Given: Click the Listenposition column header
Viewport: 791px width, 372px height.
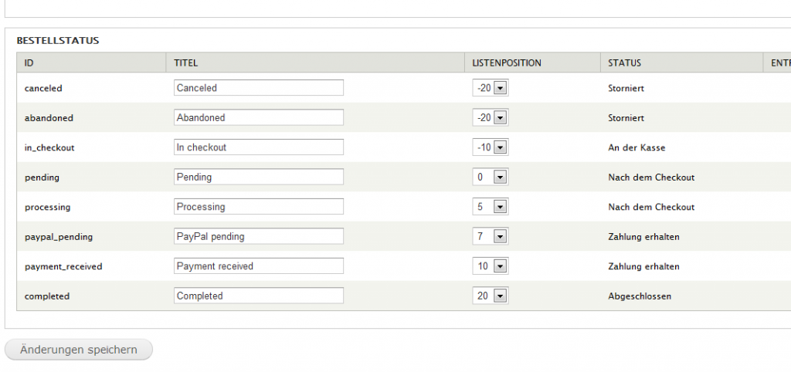Looking at the screenshot, I should tap(507, 63).
